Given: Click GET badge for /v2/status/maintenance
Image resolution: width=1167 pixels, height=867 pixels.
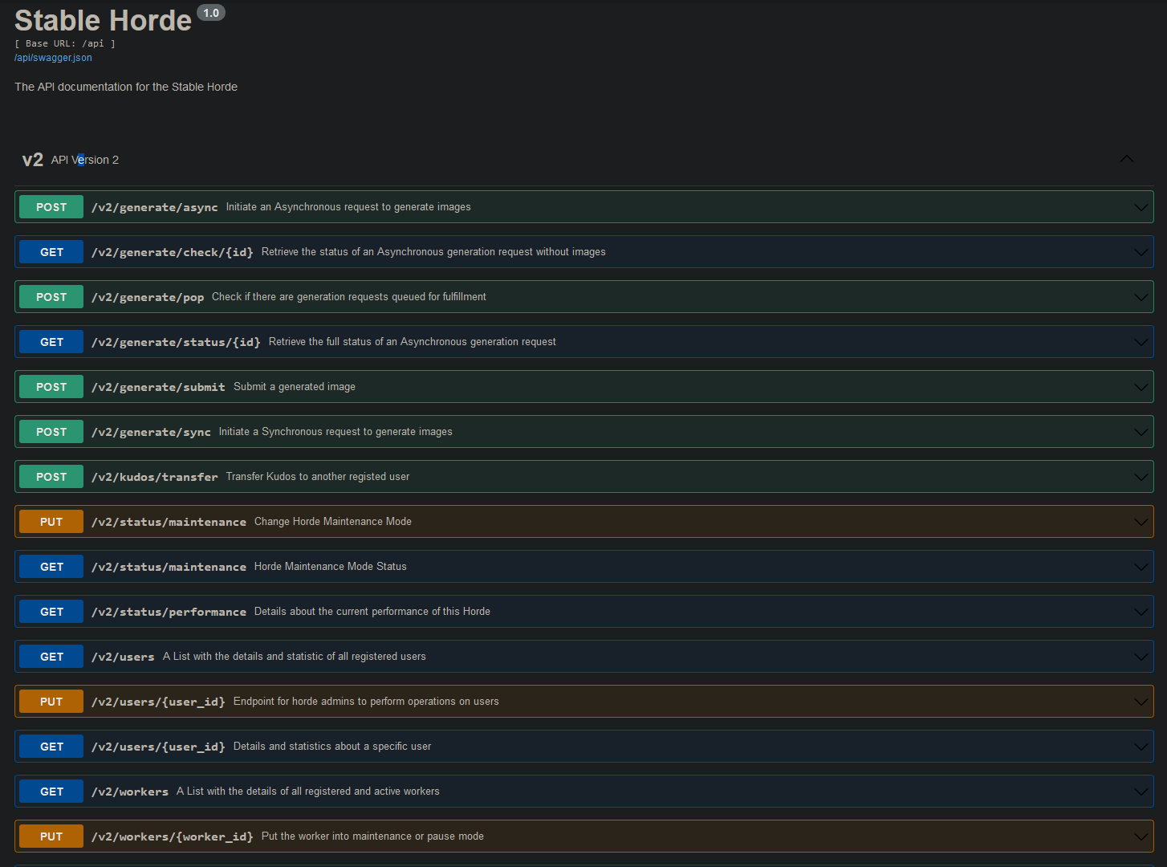Looking at the screenshot, I should tap(51, 567).
